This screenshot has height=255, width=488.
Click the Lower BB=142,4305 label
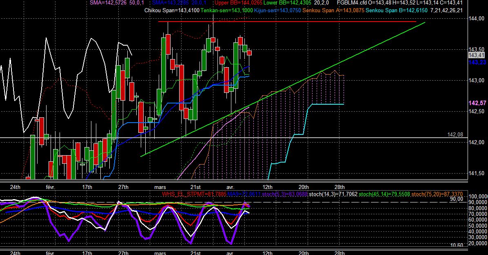coord(287,3)
